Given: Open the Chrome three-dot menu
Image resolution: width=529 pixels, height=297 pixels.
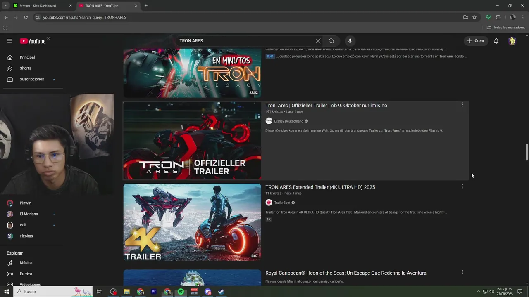Looking at the screenshot, I should coord(523,17).
